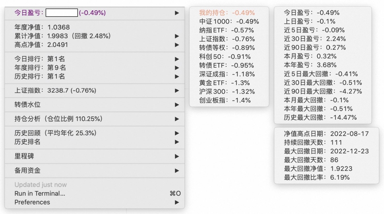Open the 今日排行 submenu arrow

pyautogui.click(x=177, y=59)
